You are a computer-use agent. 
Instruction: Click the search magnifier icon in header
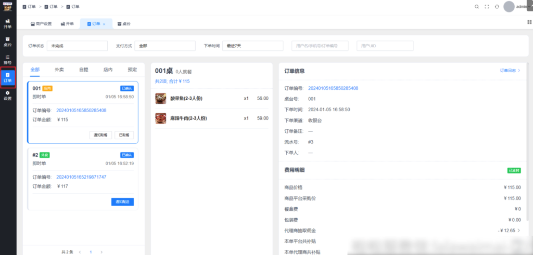point(477,6)
